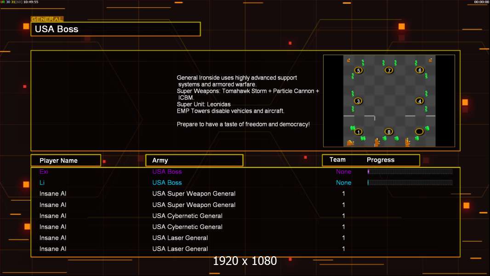The image size is (490, 276).
Task: Select start position 1 on the minimap
Action: tap(358, 132)
